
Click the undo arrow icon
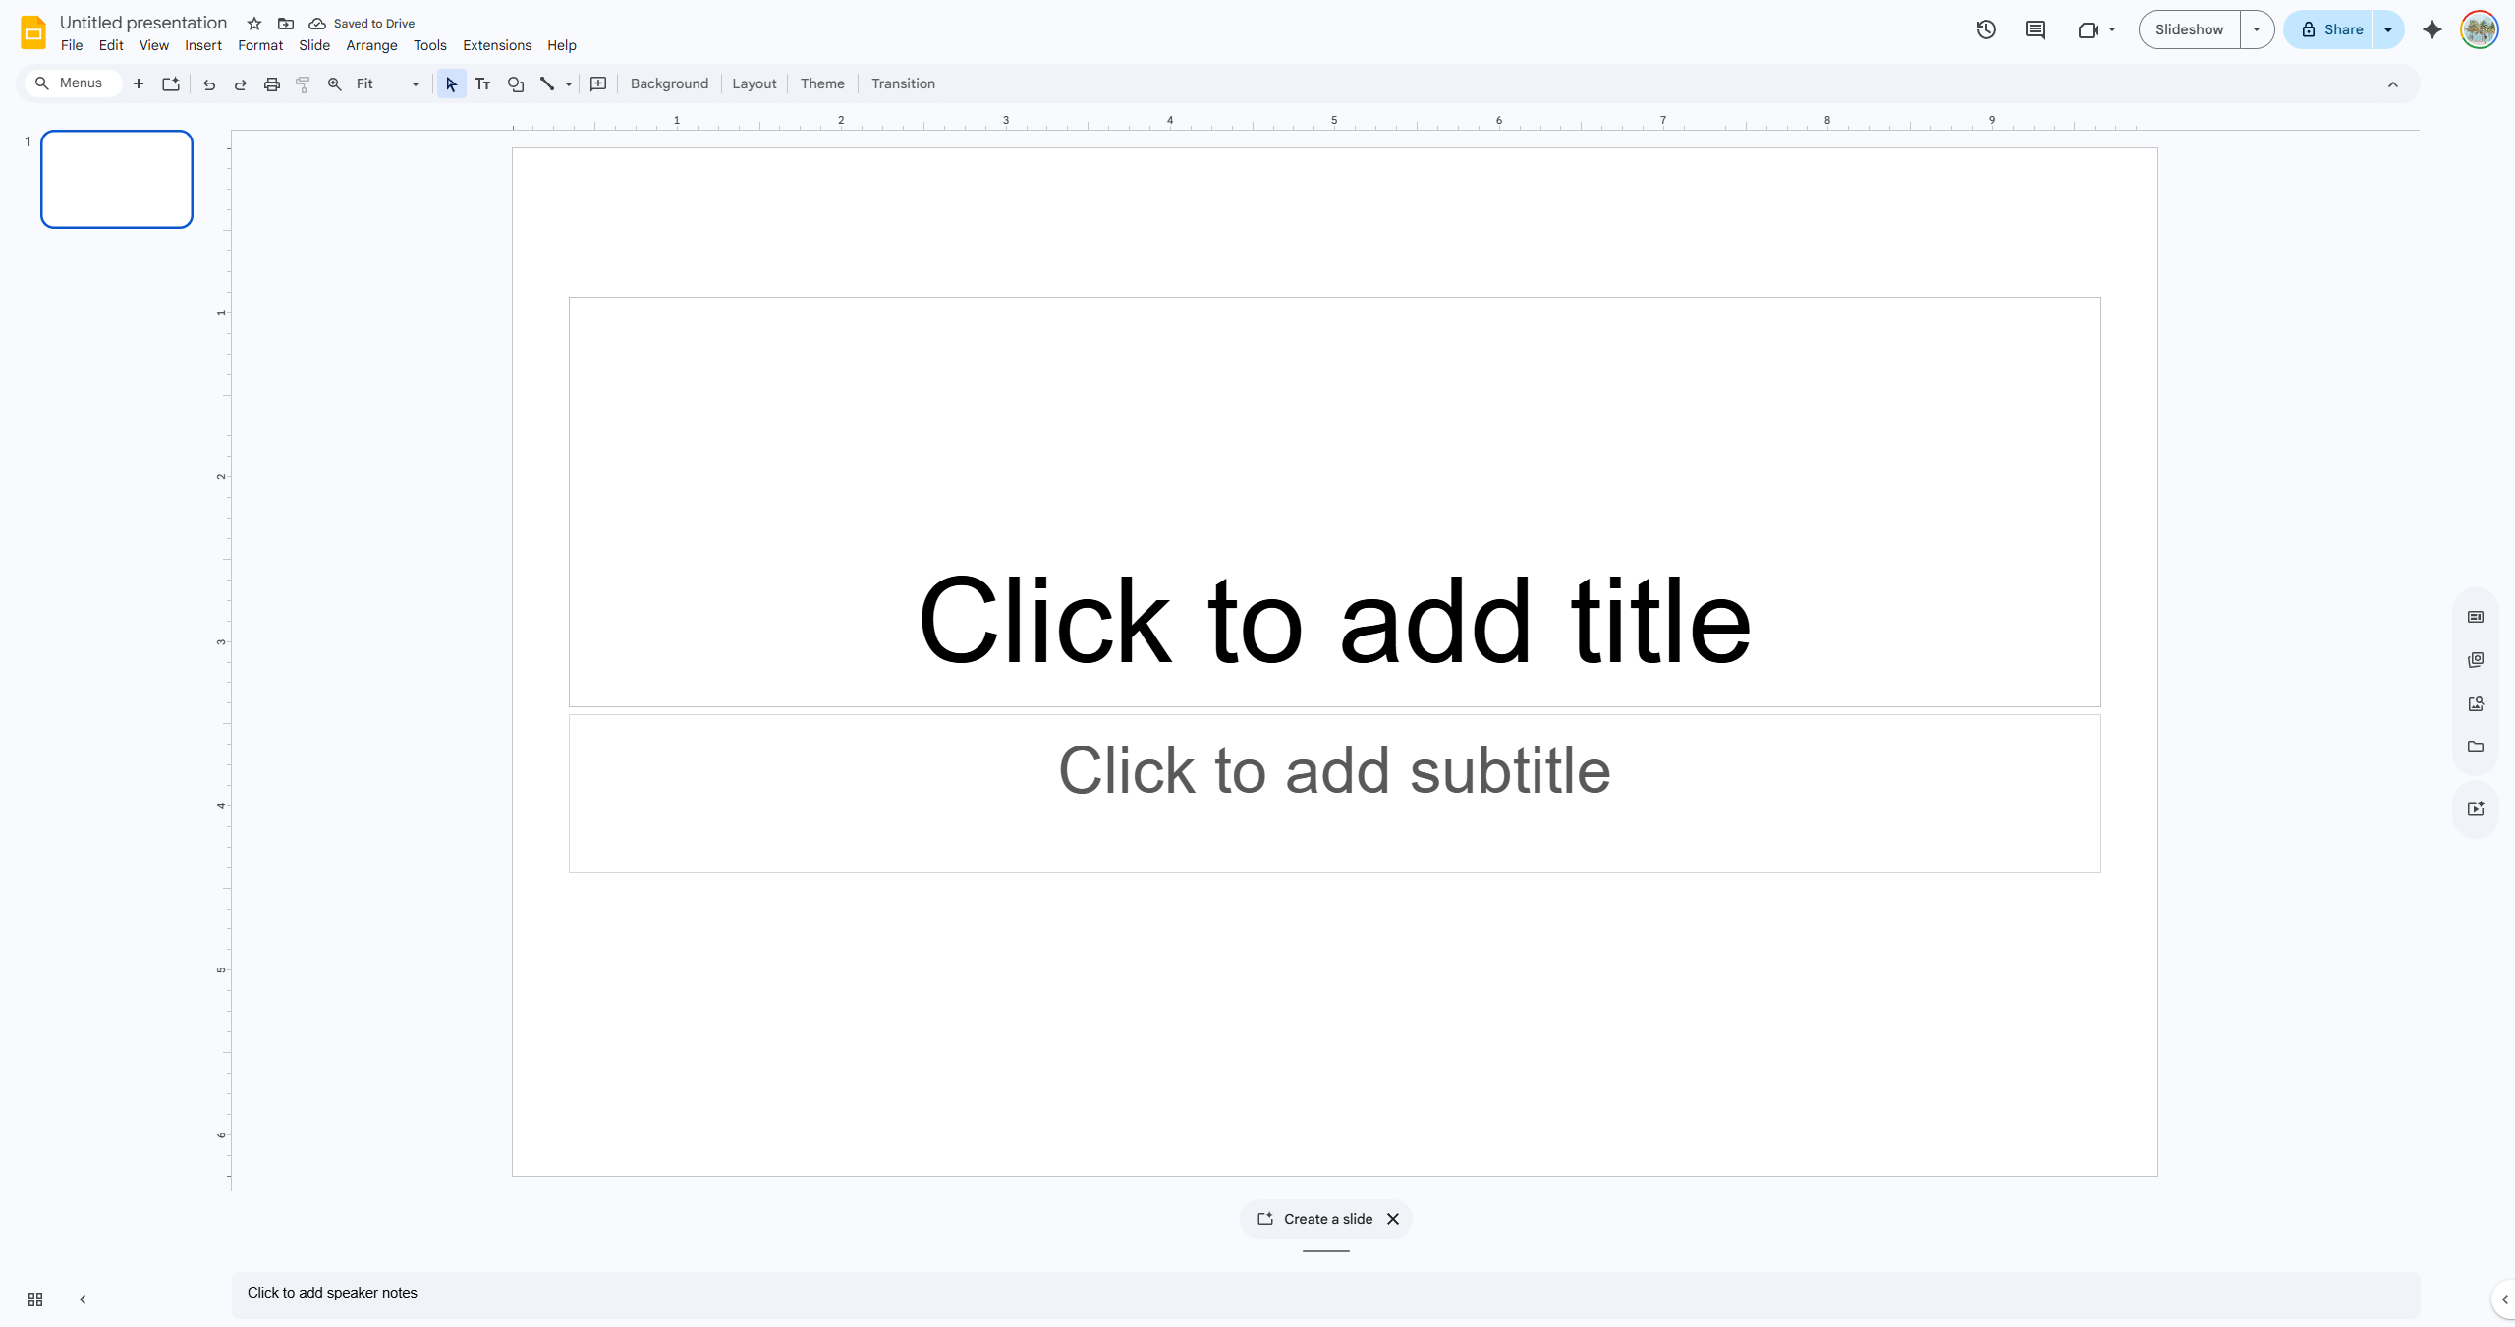click(x=208, y=84)
